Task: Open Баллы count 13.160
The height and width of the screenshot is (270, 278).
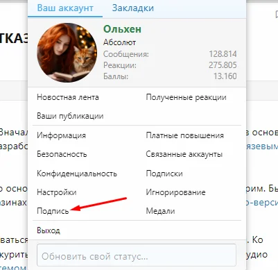Action: pyautogui.click(x=225, y=76)
